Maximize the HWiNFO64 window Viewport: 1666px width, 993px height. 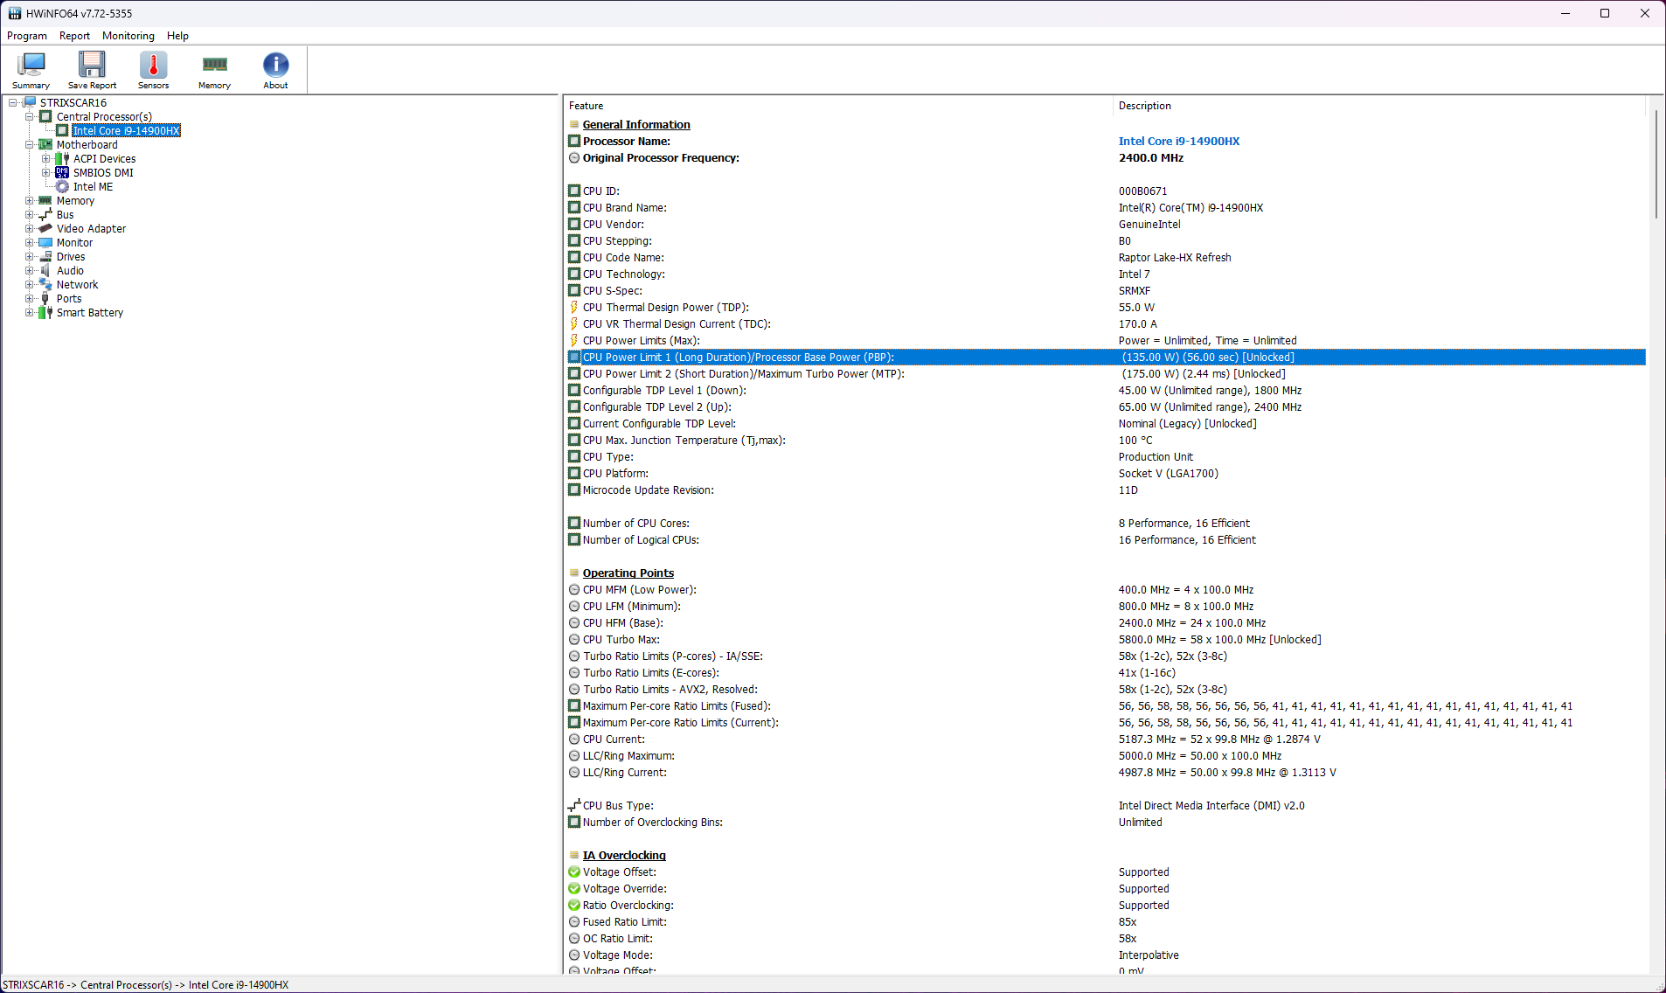[1605, 13]
